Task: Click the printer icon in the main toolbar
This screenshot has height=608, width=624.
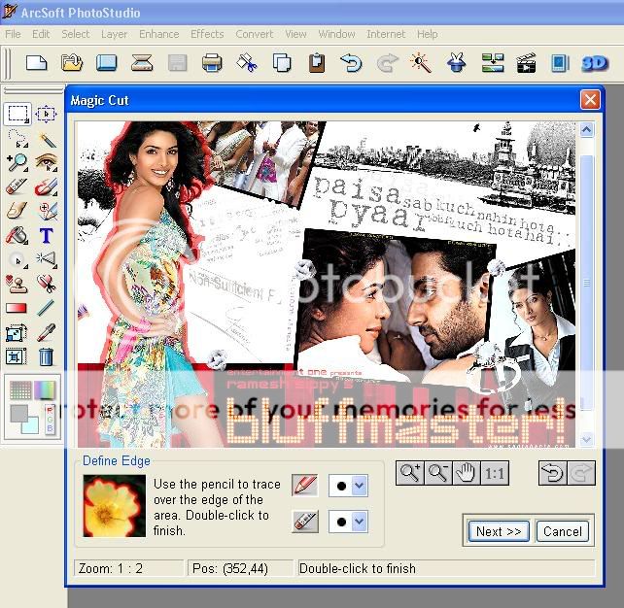Action: (x=212, y=64)
